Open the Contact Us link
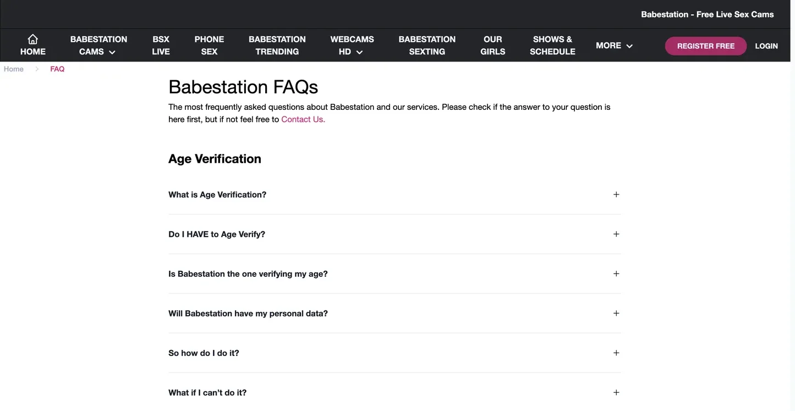Viewport: 795px width, 411px height. point(303,119)
